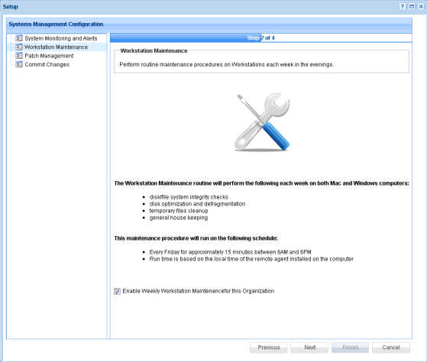The height and width of the screenshot is (362, 427).
Task: Click the Previous button
Action: click(269, 347)
